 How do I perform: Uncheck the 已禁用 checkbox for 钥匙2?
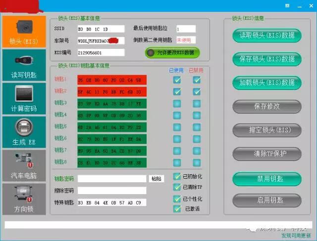197,91
